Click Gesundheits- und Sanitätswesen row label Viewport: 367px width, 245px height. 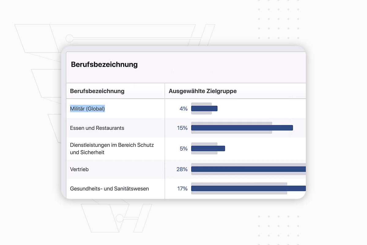pos(109,189)
